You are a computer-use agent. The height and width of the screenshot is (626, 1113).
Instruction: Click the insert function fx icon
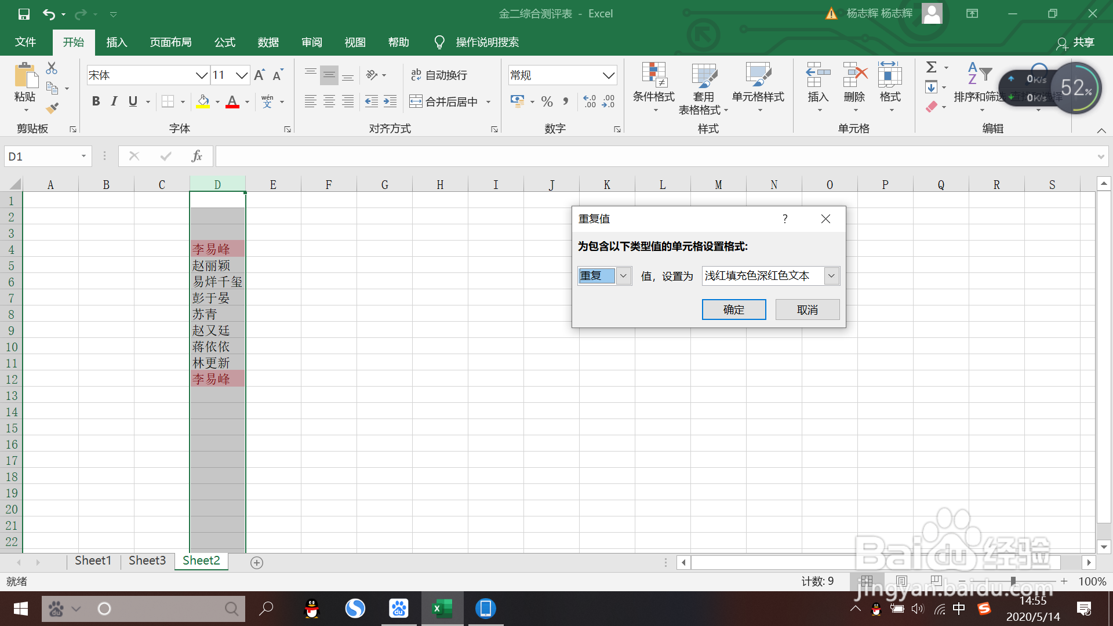click(197, 156)
